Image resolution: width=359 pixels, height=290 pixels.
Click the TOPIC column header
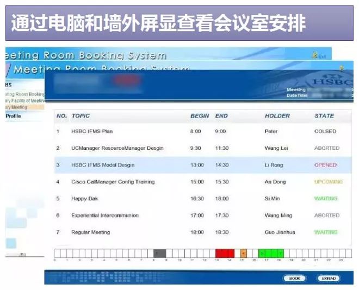(x=81, y=116)
